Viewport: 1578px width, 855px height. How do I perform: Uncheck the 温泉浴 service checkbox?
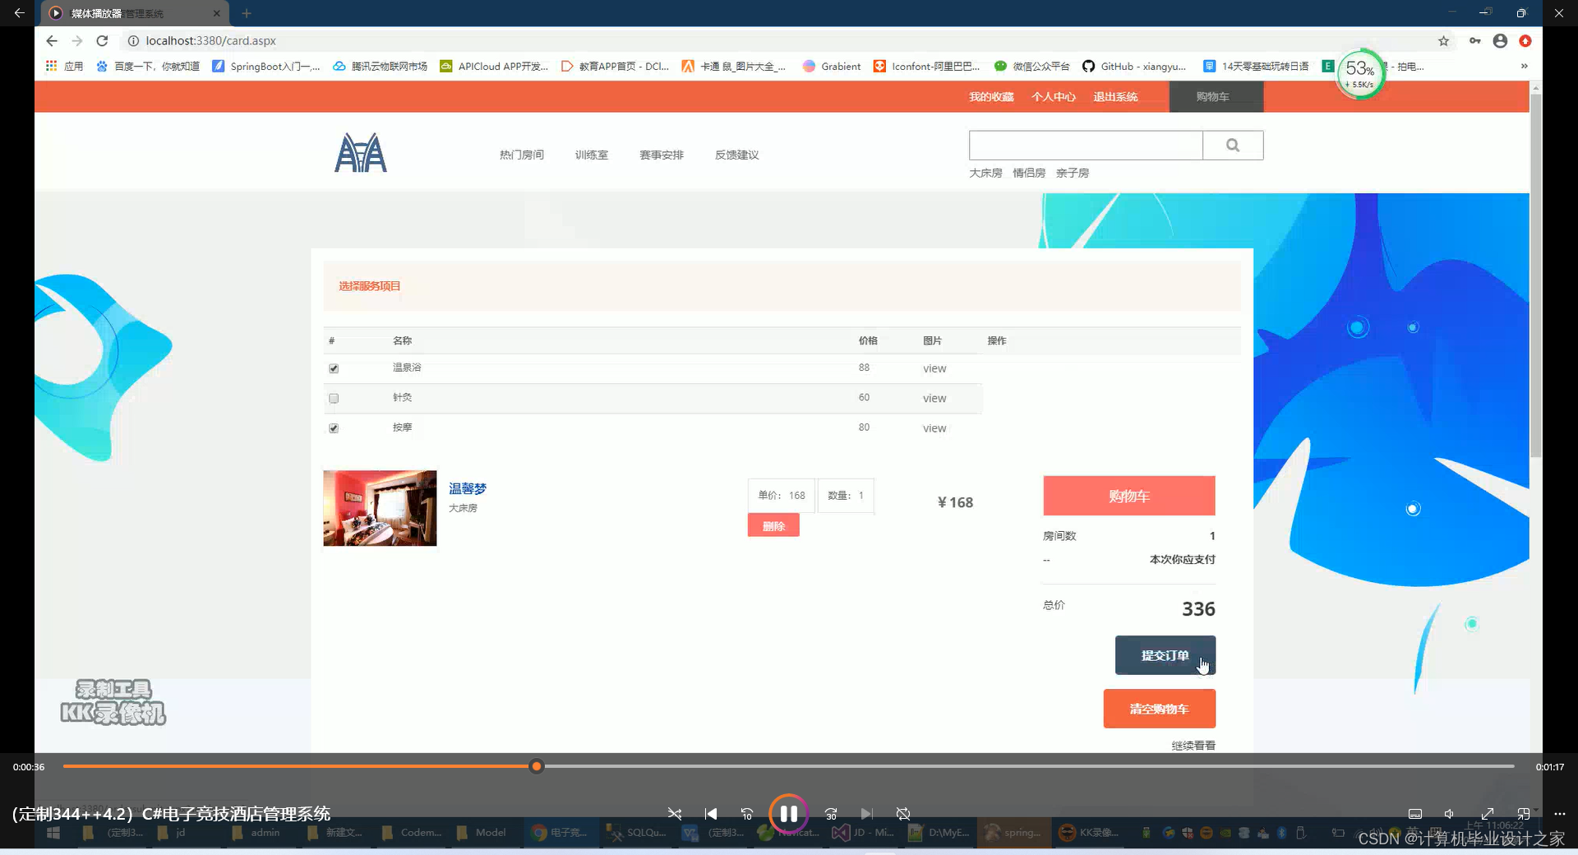(x=334, y=368)
